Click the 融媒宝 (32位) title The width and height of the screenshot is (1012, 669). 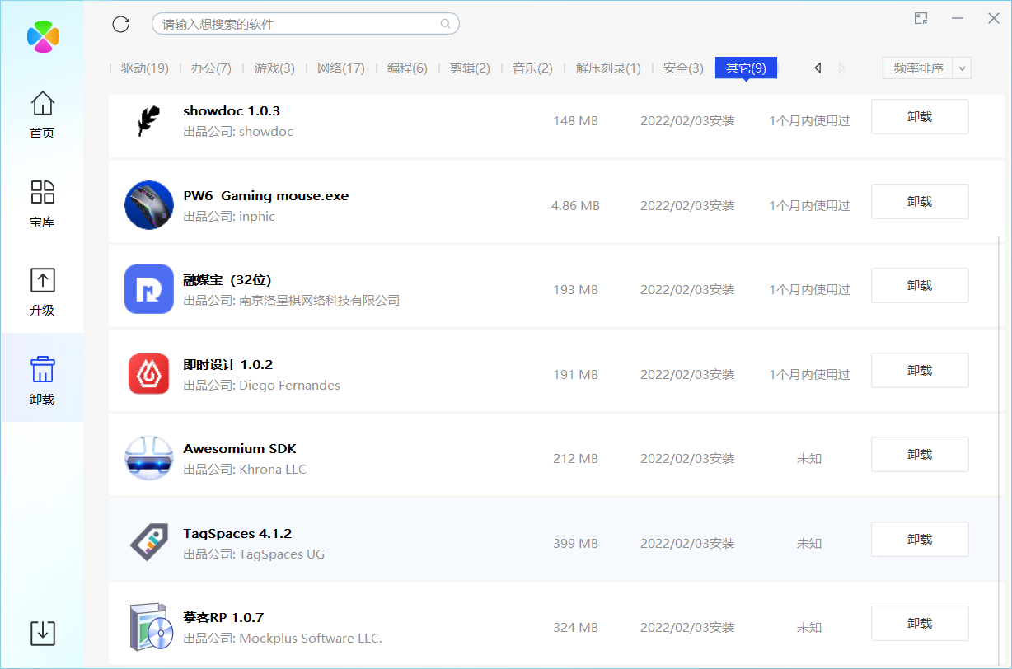pos(227,280)
